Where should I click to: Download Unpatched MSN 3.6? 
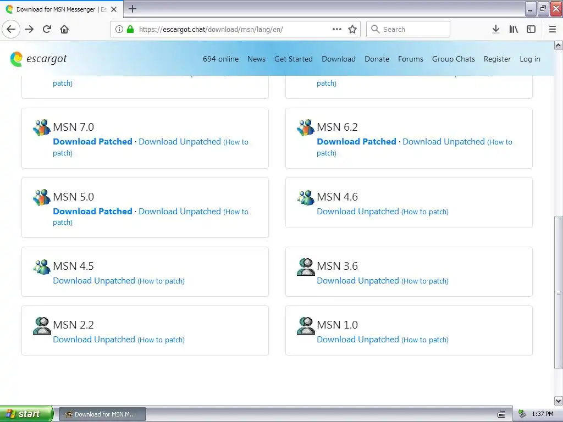(x=357, y=281)
